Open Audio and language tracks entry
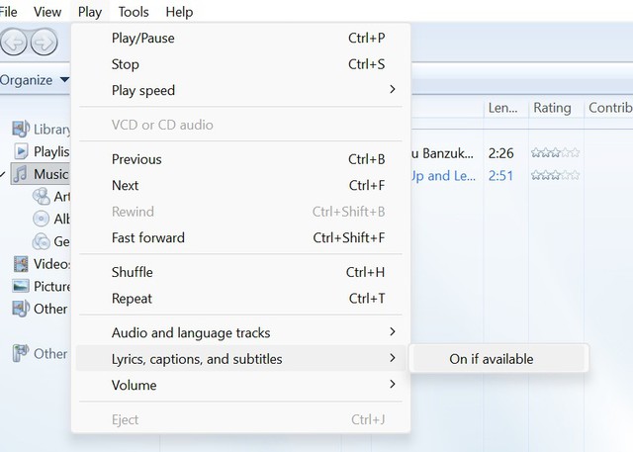The height and width of the screenshot is (452, 633). coord(240,332)
